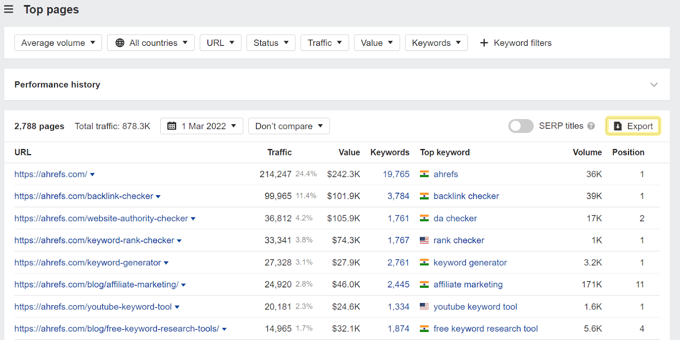Expand the arrow next to keyword-rank-checker URL
This screenshot has width=680, height=340.
pyautogui.click(x=179, y=241)
